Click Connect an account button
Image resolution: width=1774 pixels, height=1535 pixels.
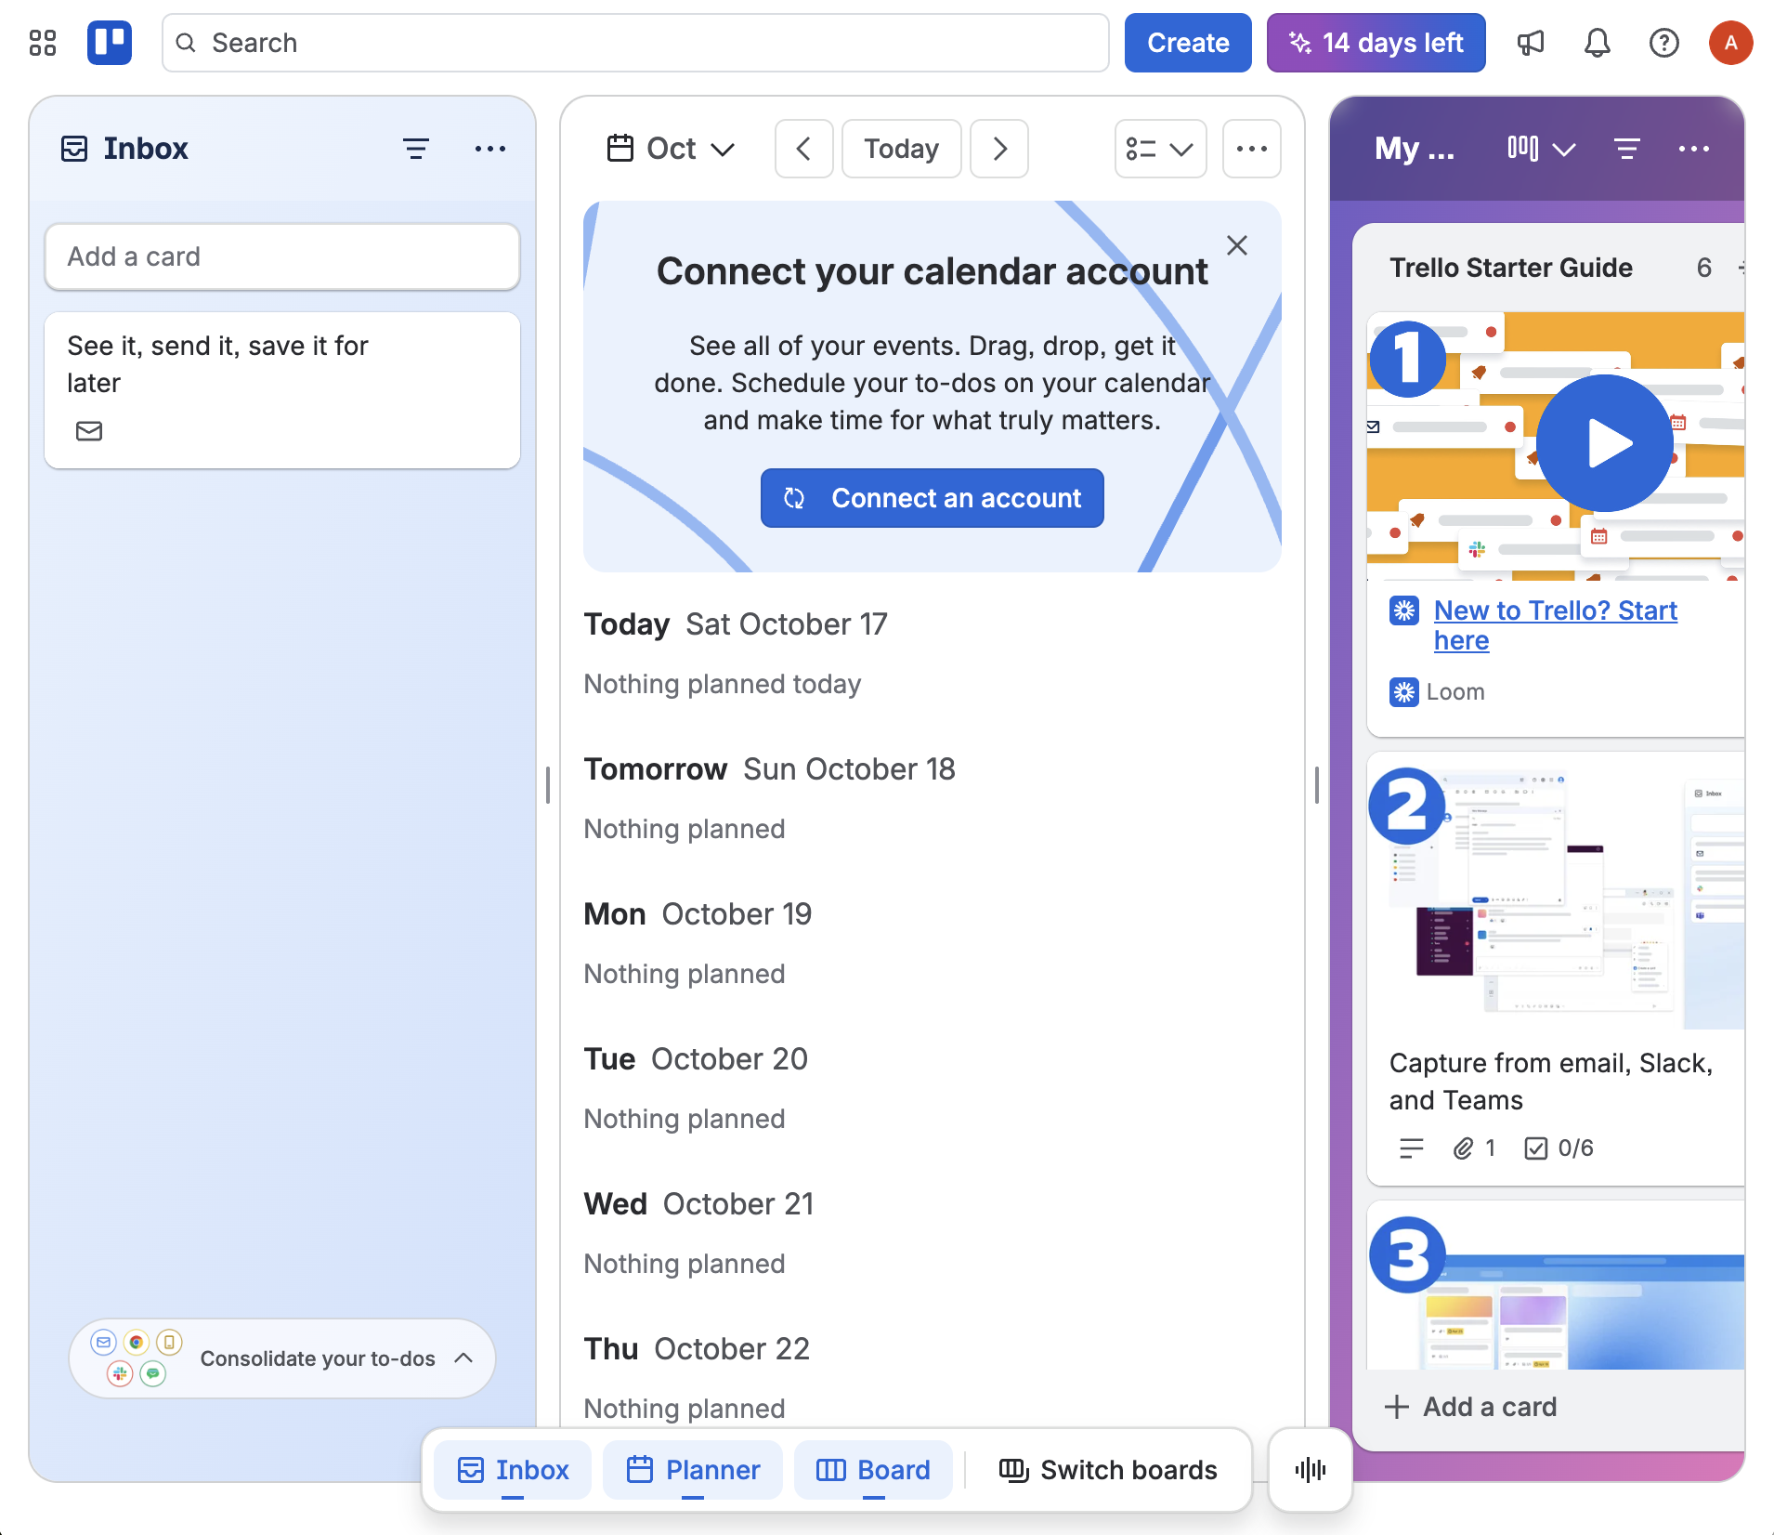933,498
